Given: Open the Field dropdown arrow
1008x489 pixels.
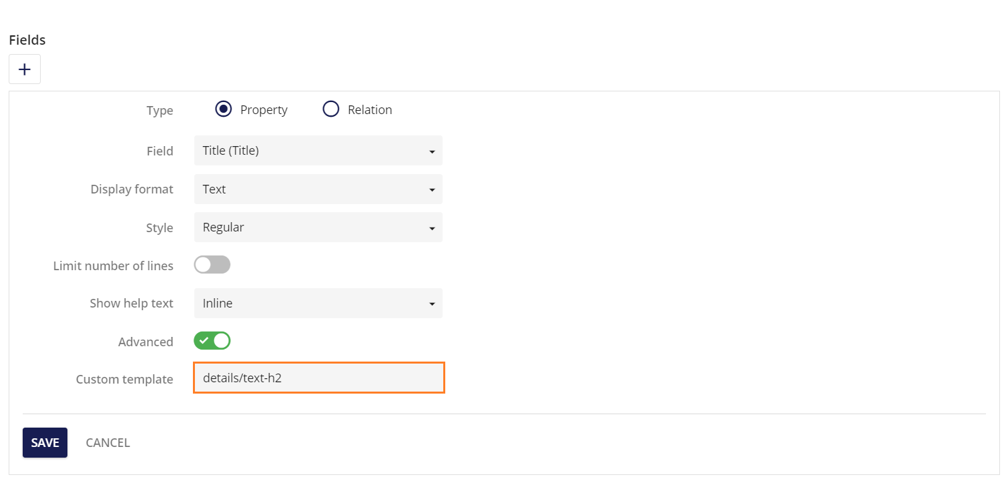Looking at the screenshot, I should click(433, 150).
